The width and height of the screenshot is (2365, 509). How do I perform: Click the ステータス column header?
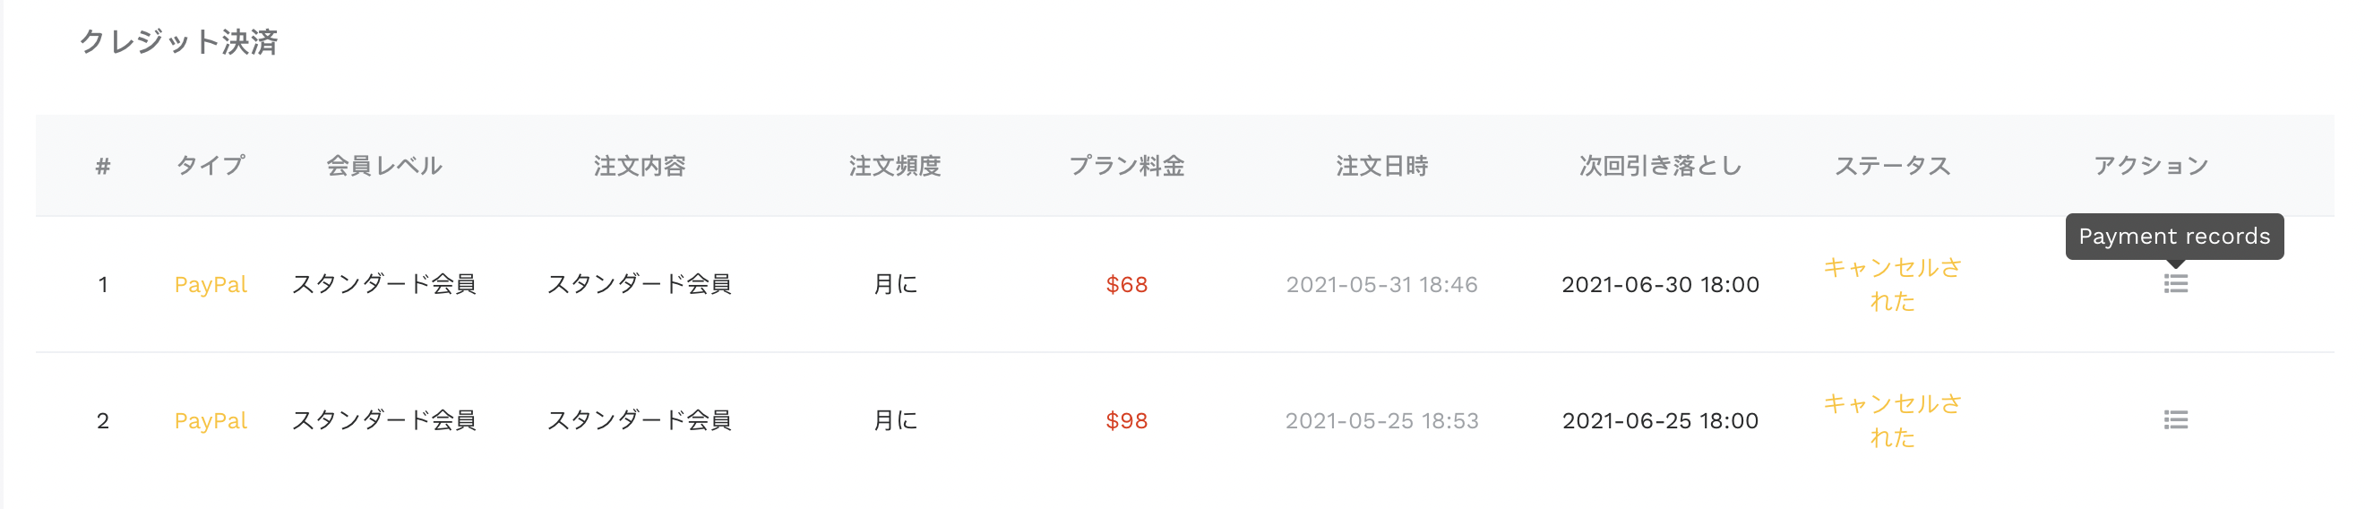1891,166
